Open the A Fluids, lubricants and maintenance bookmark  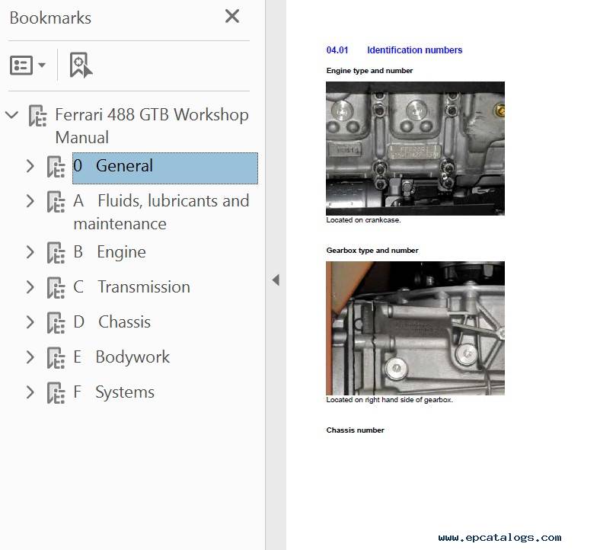[x=161, y=212]
